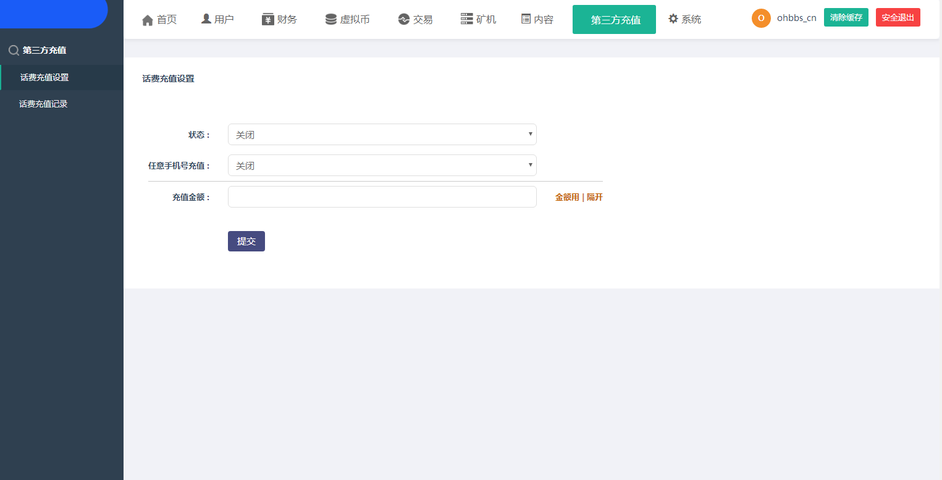The image size is (942, 480).
Task: Click the orange avatar circle for ohbbs_cn
Action: 761,18
